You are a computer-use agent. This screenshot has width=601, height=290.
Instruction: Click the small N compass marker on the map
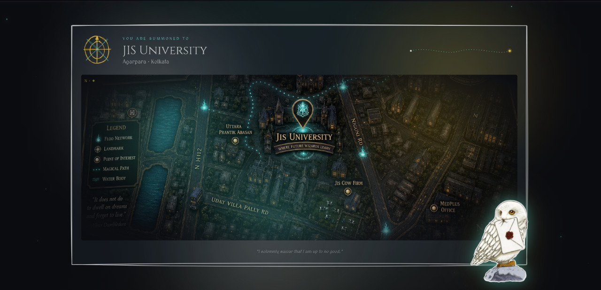click(90, 81)
